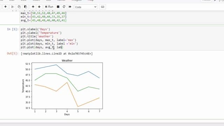Paste cells below icon
The width and height of the screenshot is (224, 126).
(x=26, y=7)
